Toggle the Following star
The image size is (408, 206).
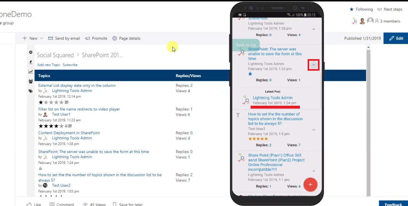pyautogui.click(x=351, y=9)
